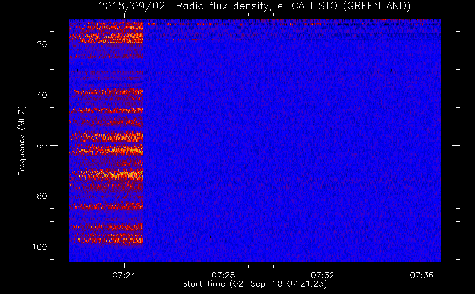Click the 80 frequency tick label

(x=42, y=196)
